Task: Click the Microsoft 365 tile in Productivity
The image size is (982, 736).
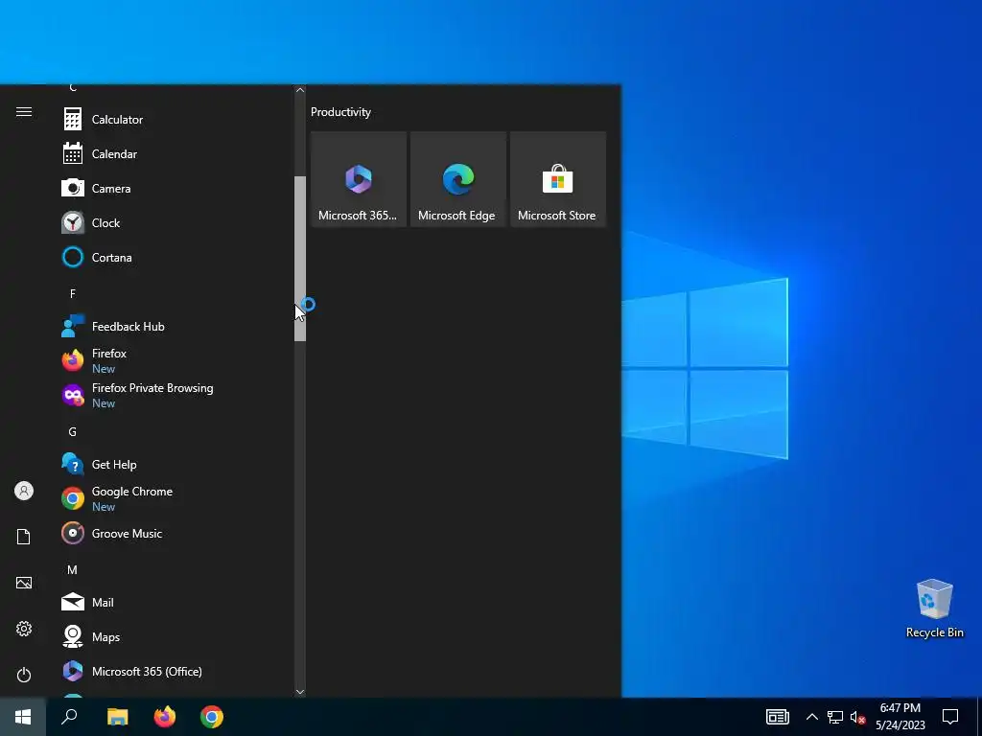Action: coord(359,179)
